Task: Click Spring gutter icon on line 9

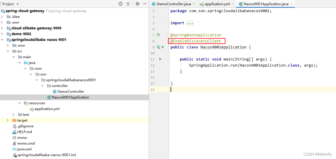Action: 158,47
